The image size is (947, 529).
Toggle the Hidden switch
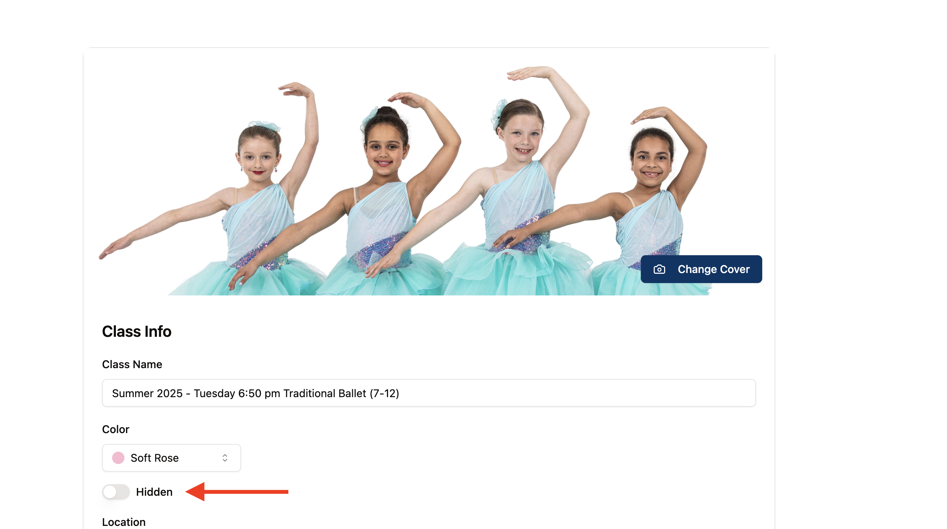point(116,492)
